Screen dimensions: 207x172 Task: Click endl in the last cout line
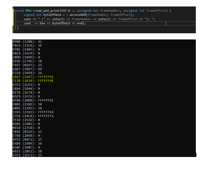81,23
